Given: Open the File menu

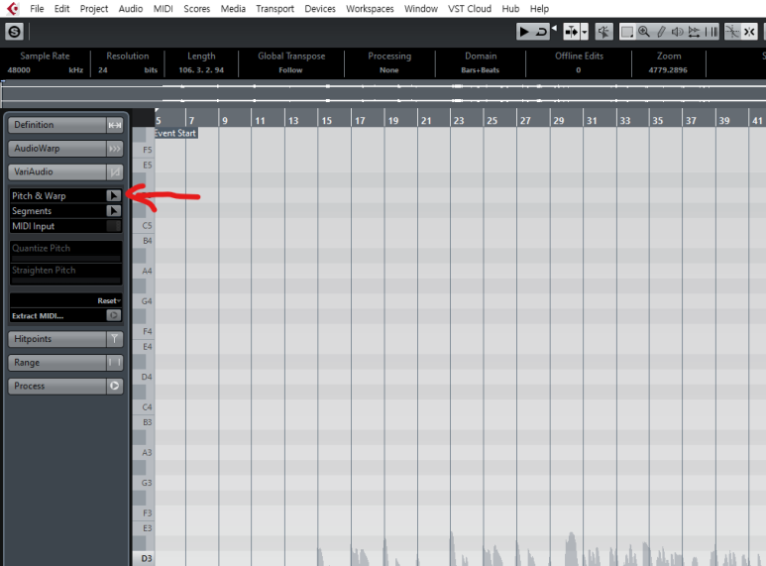Looking at the screenshot, I should [x=37, y=9].
